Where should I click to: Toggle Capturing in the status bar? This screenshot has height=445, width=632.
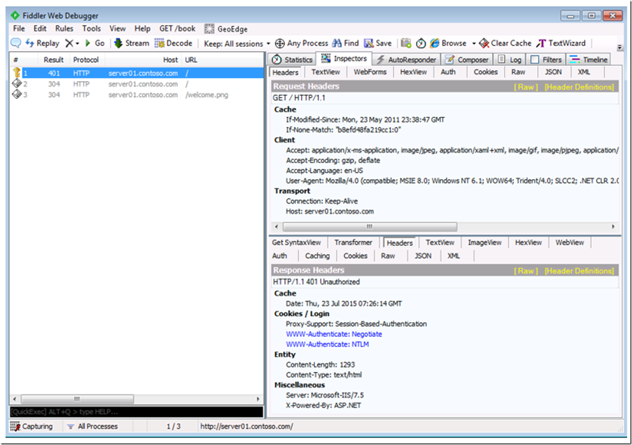tap(32, 426)
